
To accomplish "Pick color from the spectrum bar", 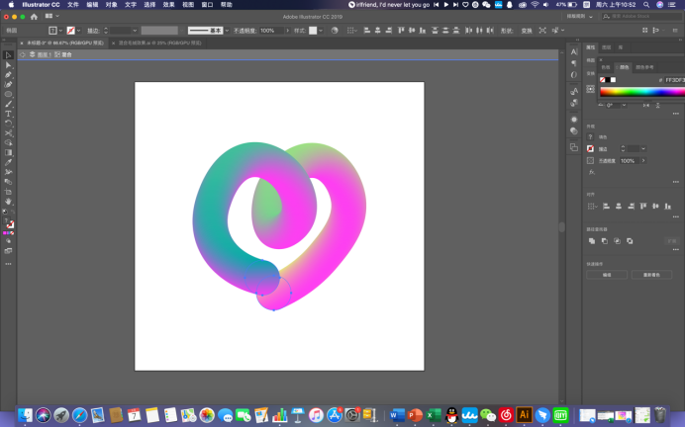I will (642, 92).
